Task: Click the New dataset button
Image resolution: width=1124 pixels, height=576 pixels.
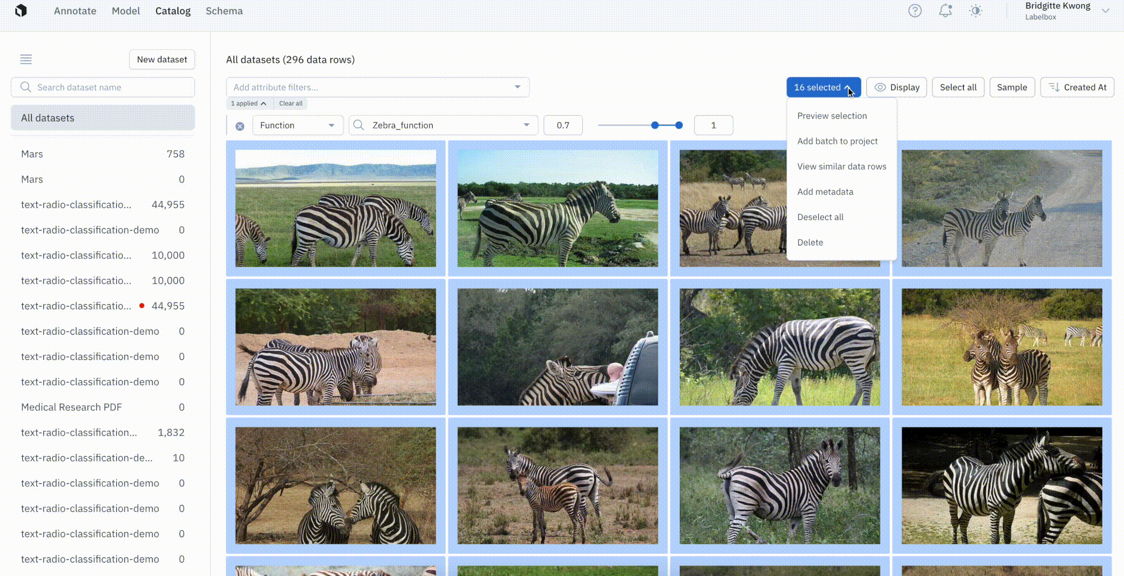Action: [162, 59]
